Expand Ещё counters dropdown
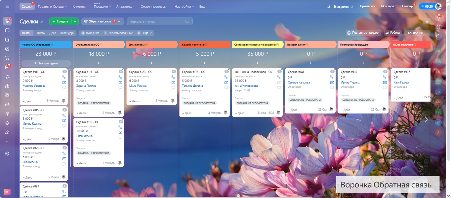 click(x=148, y=33)
